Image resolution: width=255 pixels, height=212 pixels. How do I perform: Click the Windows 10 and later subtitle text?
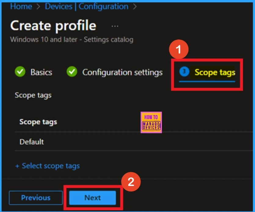(x=72, y=39)
